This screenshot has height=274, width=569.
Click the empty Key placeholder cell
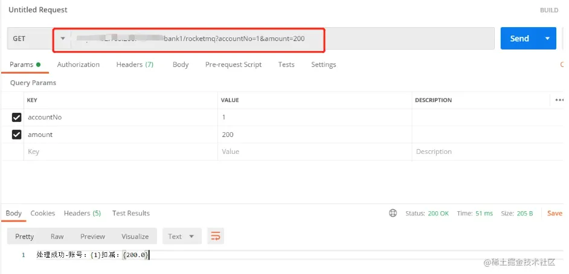[x=121, y=151]
